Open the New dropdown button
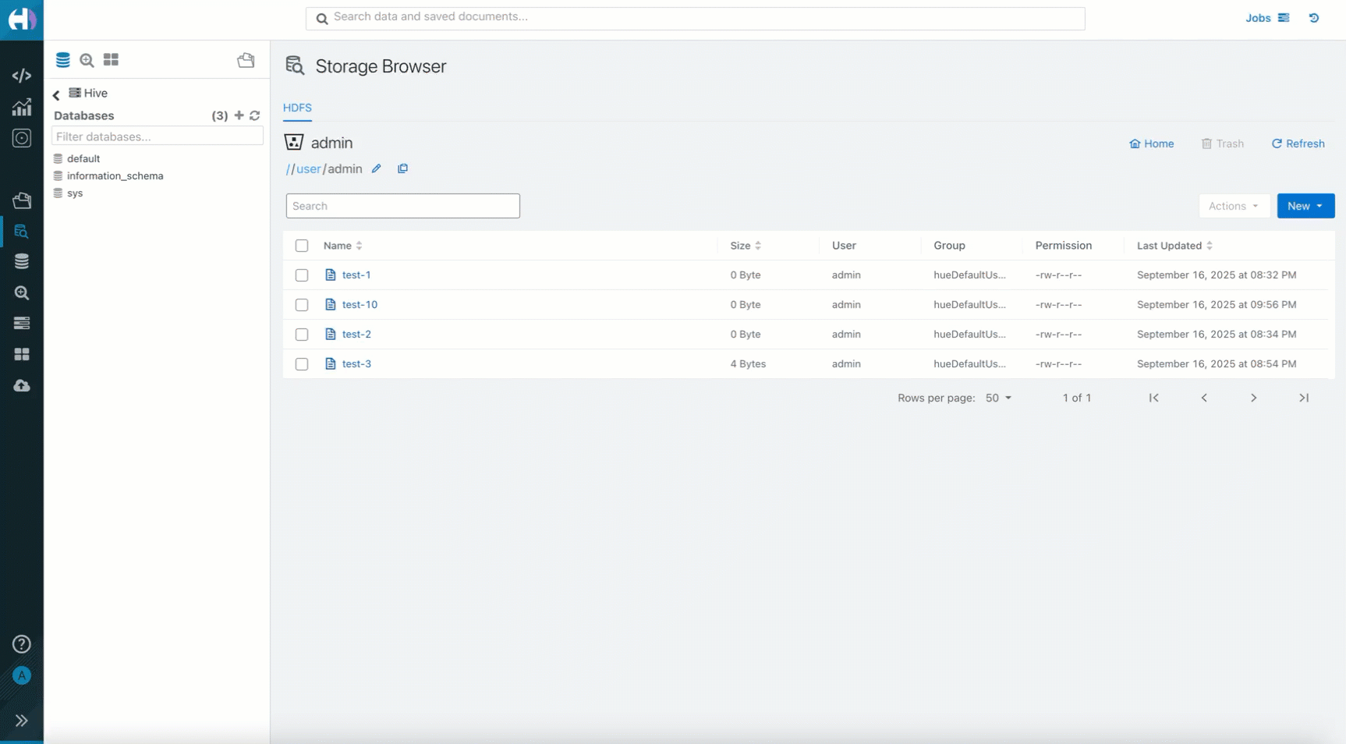The image size is (1346, 744). (1305, 206)
